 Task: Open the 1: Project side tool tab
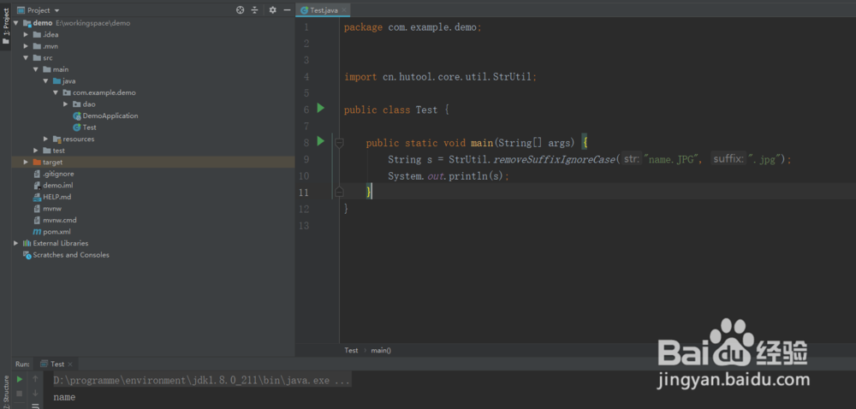point(5,26)
